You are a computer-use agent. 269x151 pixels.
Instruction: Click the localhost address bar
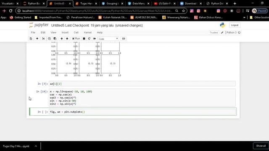97,11
